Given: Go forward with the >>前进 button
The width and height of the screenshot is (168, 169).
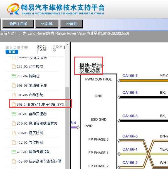Looking at the screenshot, I should click(x=71, y=24).
